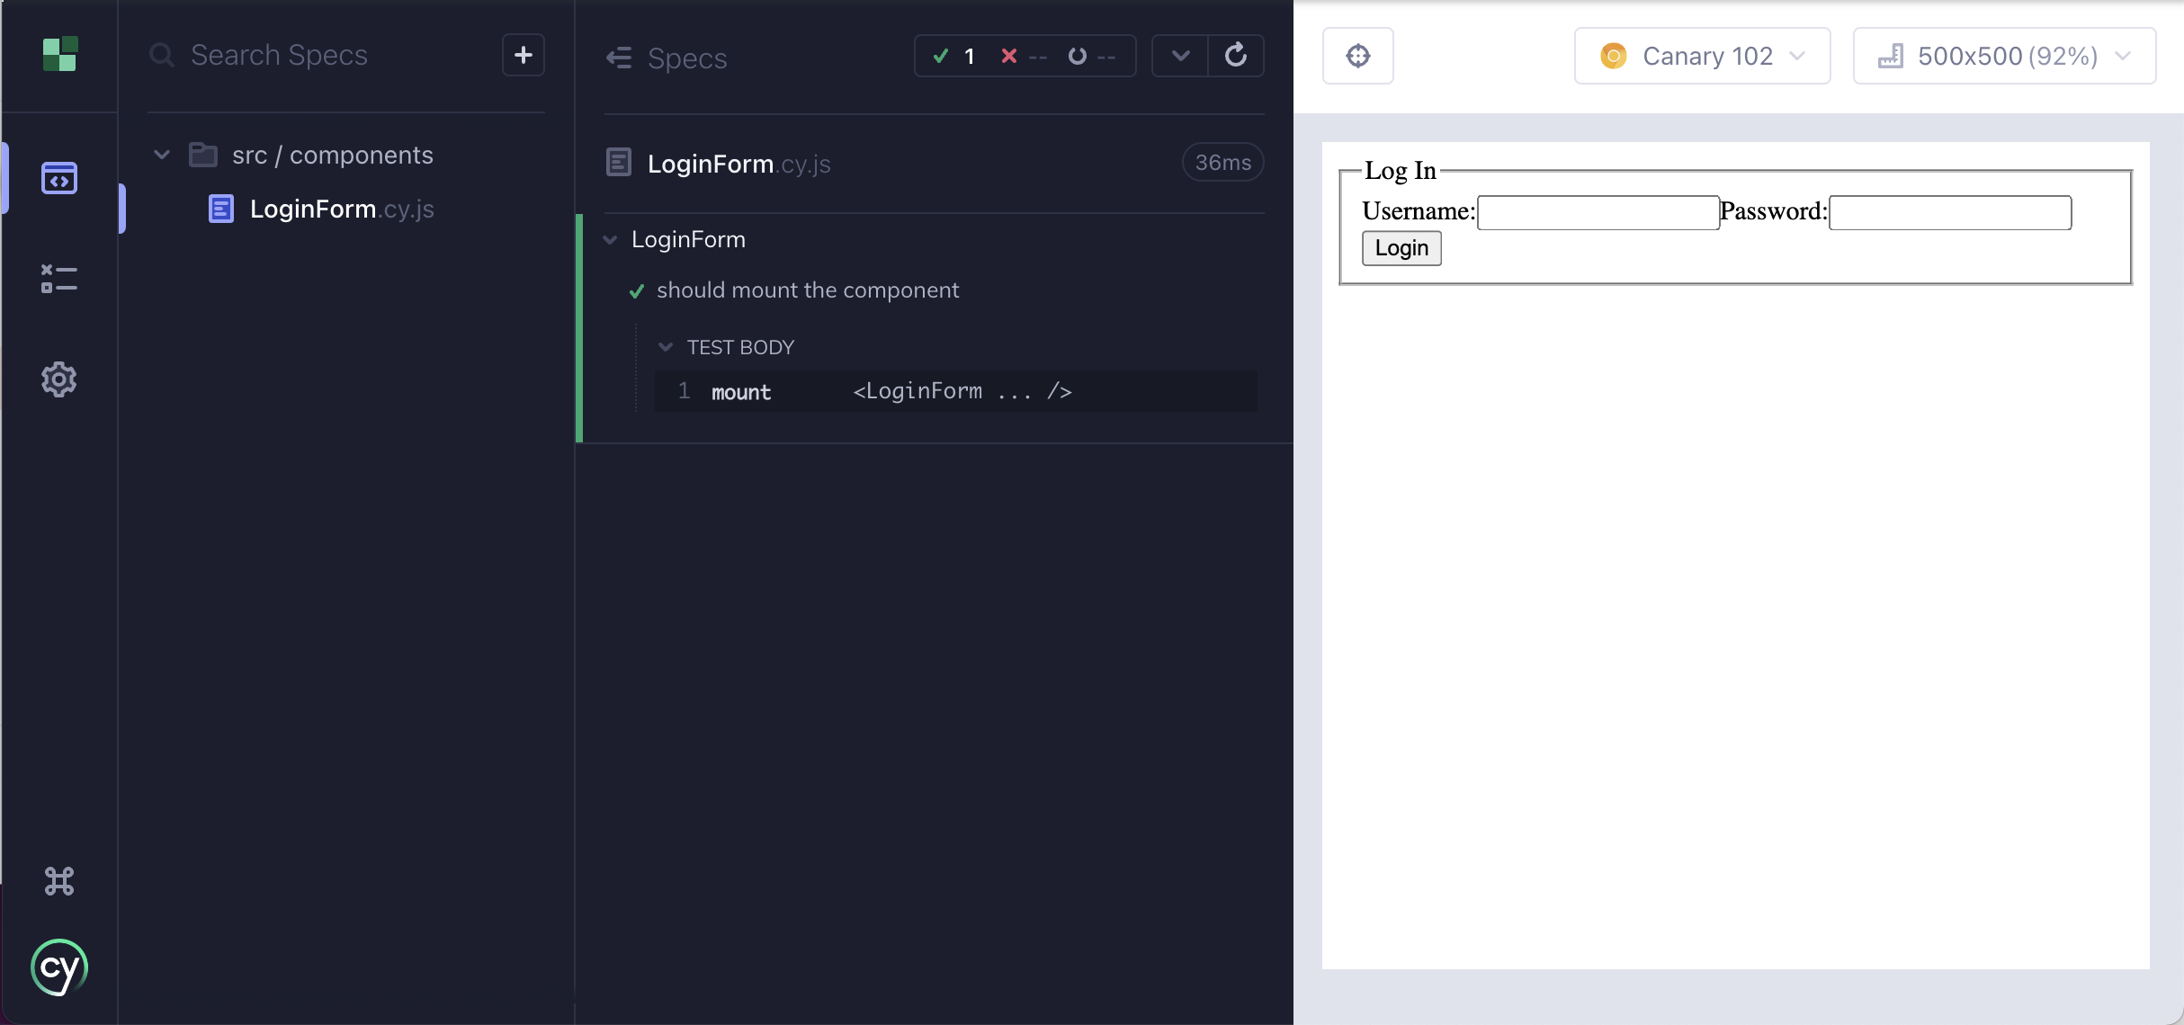This screenshot has height=1025, width=2184.
Task: Open the Canary 102 browser dropdown
Action: [x=1702, y=56]
